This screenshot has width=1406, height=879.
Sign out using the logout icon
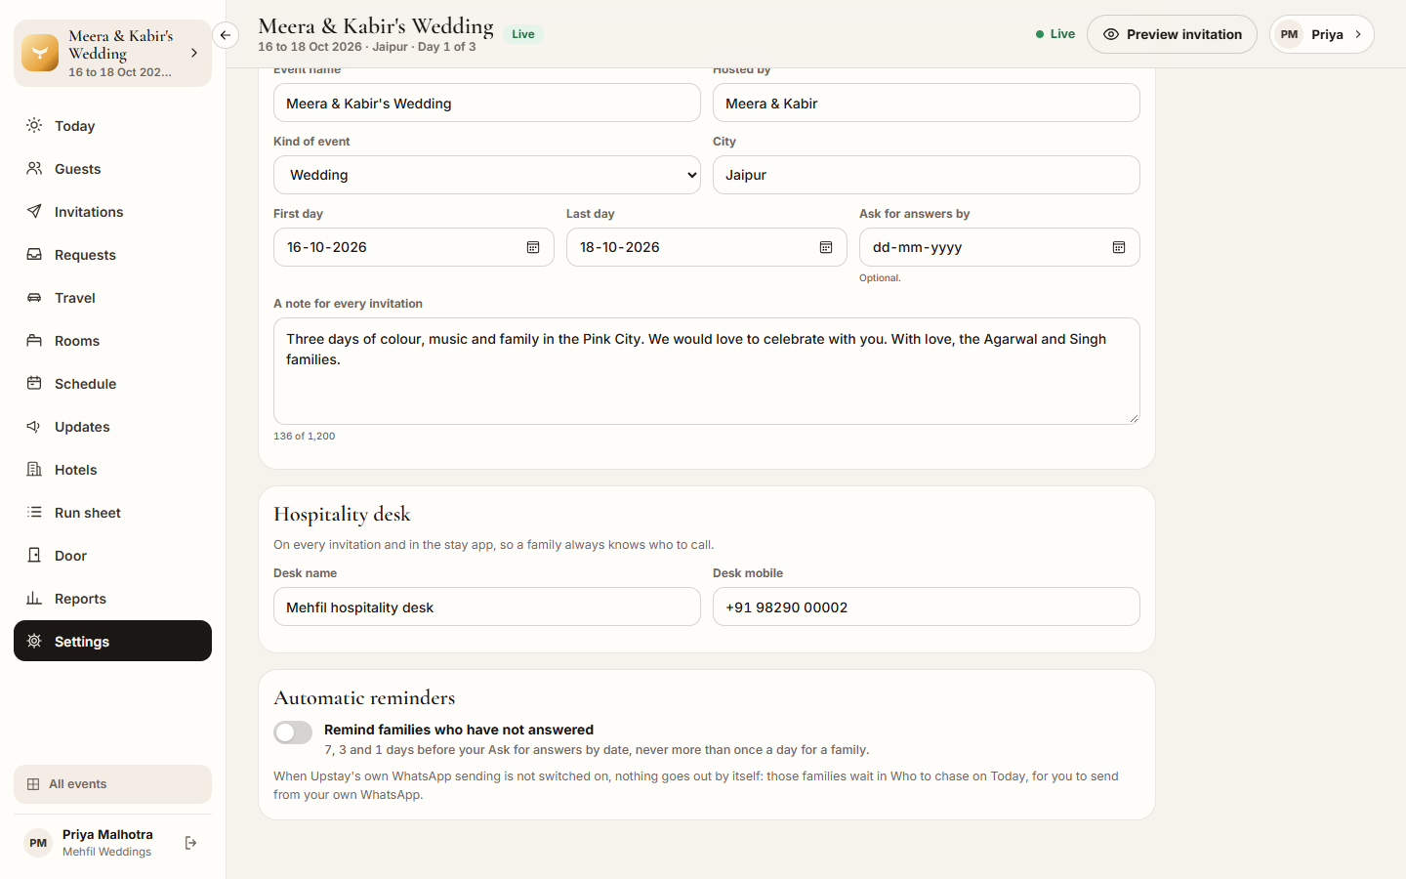click(x=190, y=843)
